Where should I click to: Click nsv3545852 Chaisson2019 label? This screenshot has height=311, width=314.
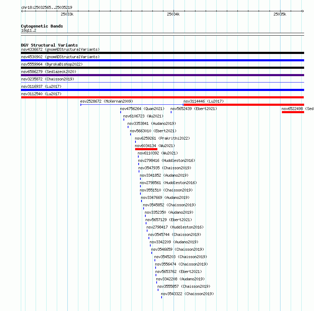[x=169, y=205]
